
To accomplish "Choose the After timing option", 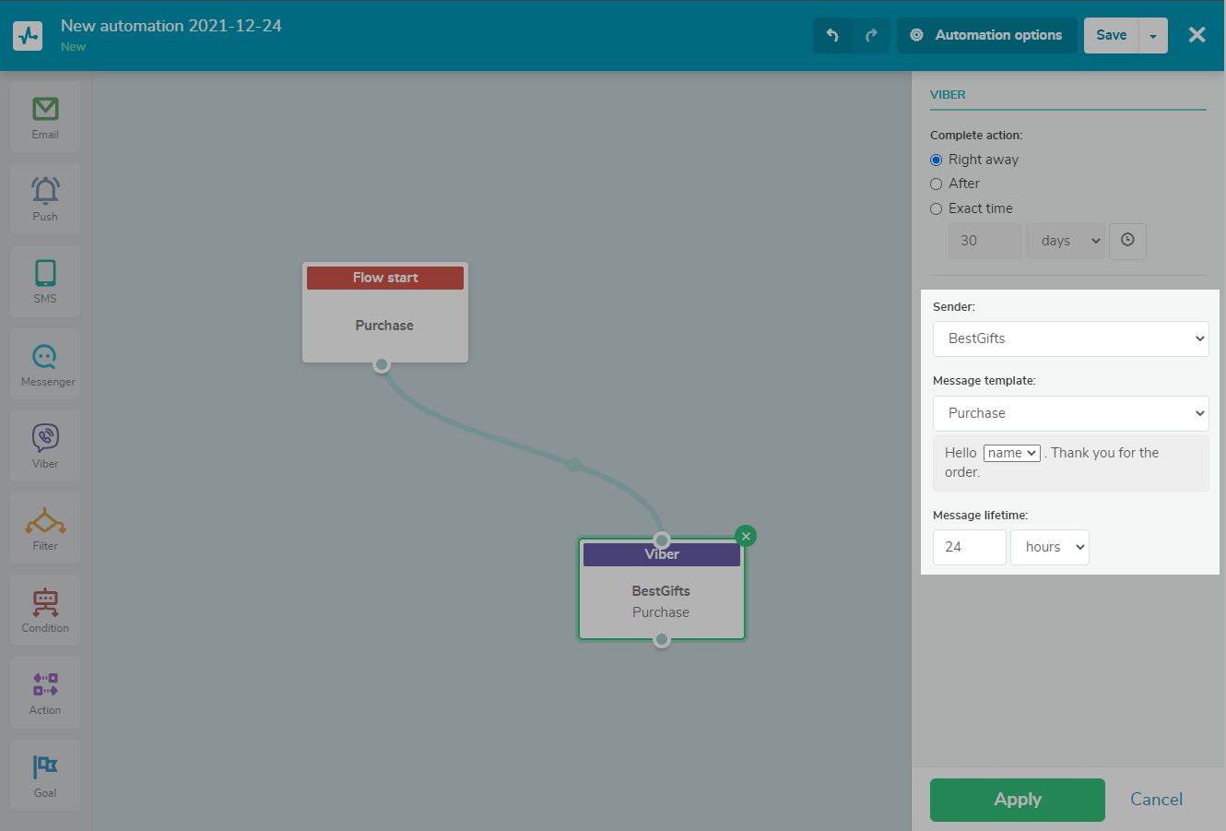I will pos(937,184).
